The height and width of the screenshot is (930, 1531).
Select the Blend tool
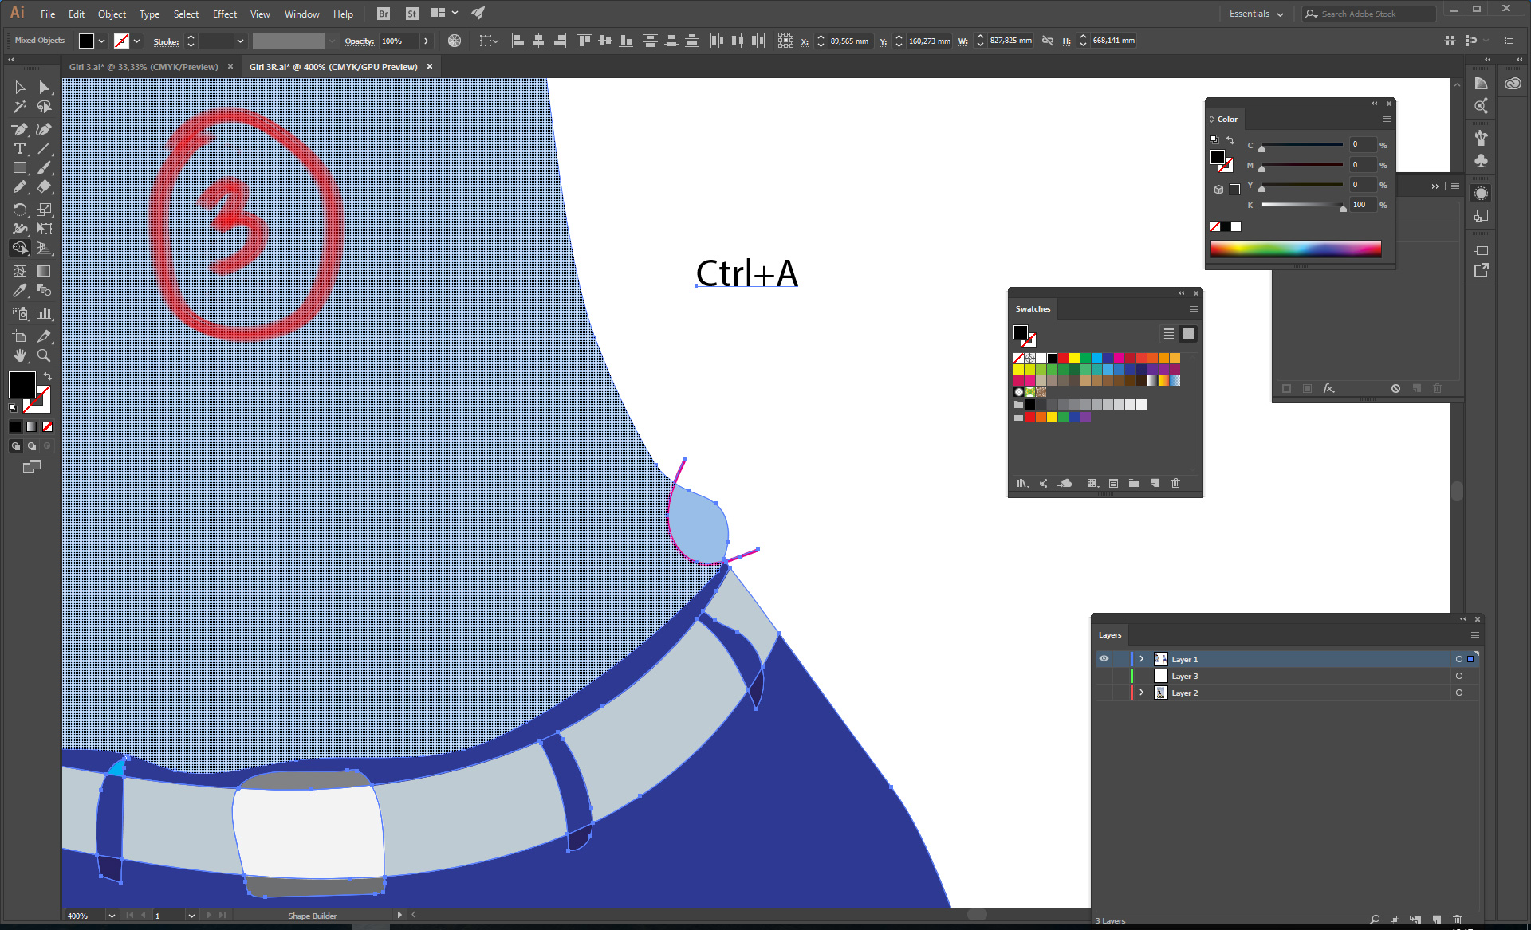click(44, 291)
